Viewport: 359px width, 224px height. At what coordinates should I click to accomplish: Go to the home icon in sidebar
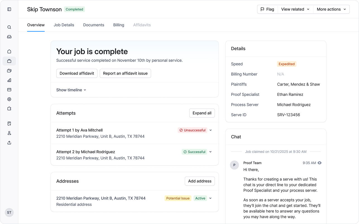[x=9, y=51]
